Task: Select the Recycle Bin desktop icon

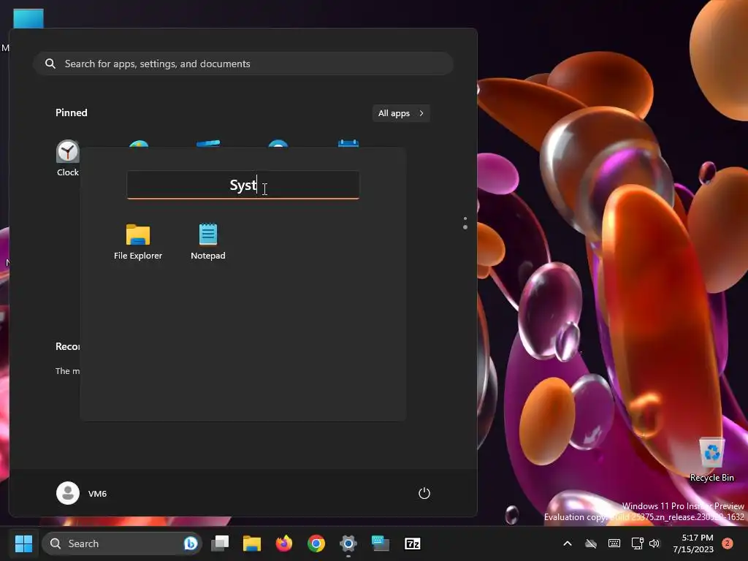Action: [711, 460]
